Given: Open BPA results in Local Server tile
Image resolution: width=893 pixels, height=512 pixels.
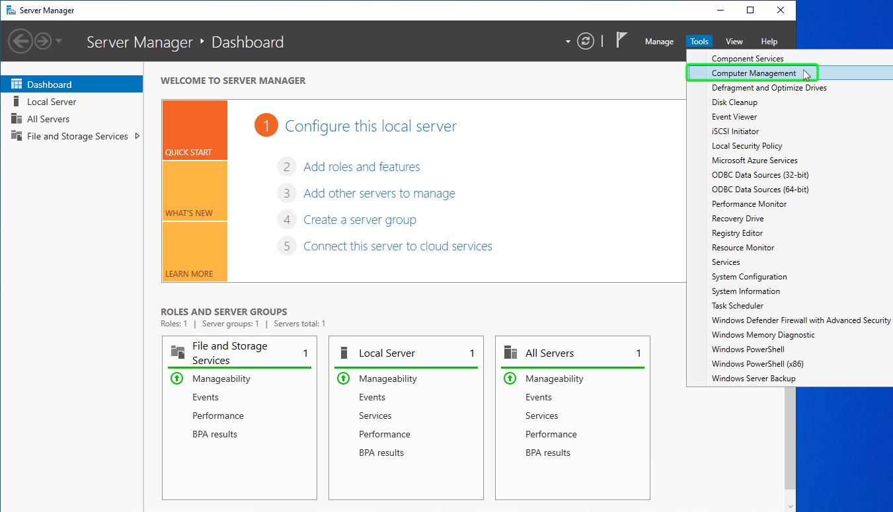Looking at the screenshot, I should pyautogui.click(x=381, y=453).
